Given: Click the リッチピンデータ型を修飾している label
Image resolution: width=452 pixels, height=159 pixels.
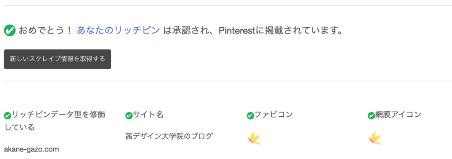Looking at the screenshot, I should point(55,121).
